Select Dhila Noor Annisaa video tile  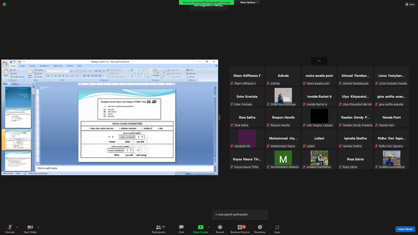coord(283,97)
